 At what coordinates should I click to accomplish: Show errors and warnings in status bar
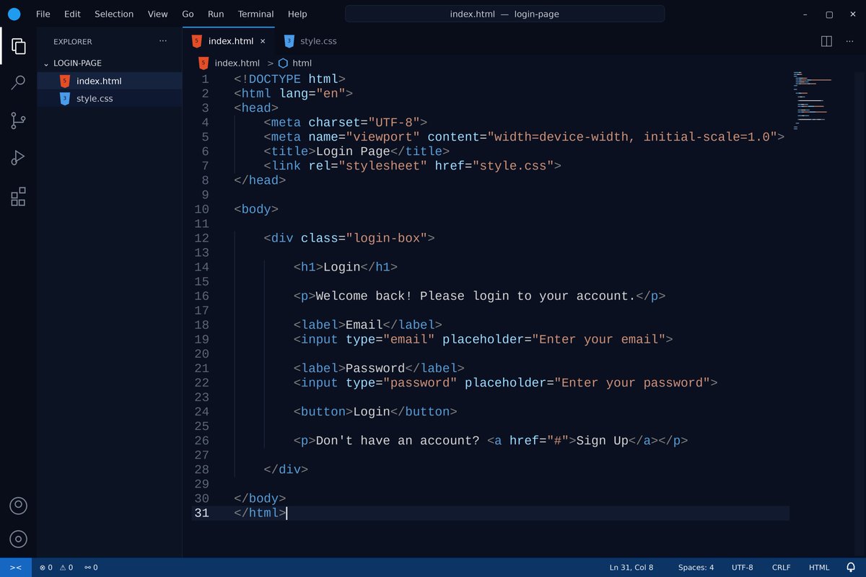point(56,568)
